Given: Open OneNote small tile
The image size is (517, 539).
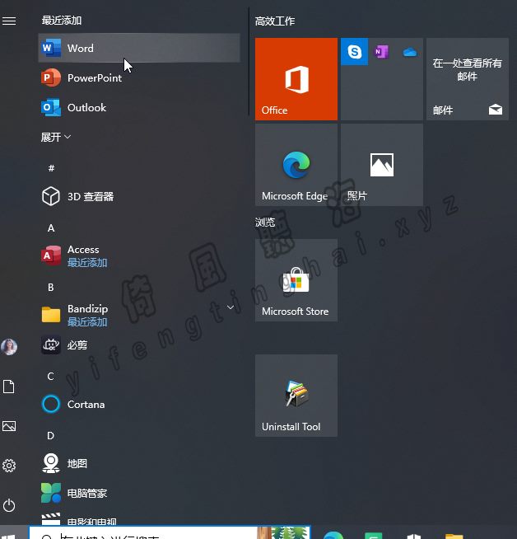Looking at the screenshot, I should (382, 52).
